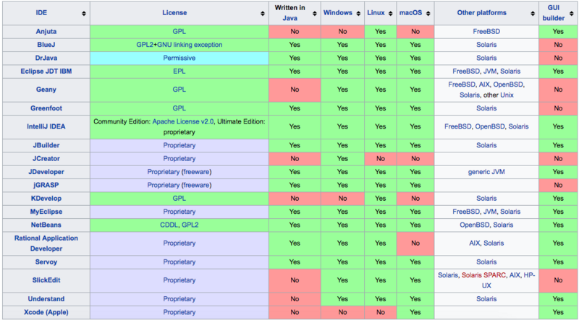
Task: Open the JBuilder IDE link
Action: click(x=46, y=145)
